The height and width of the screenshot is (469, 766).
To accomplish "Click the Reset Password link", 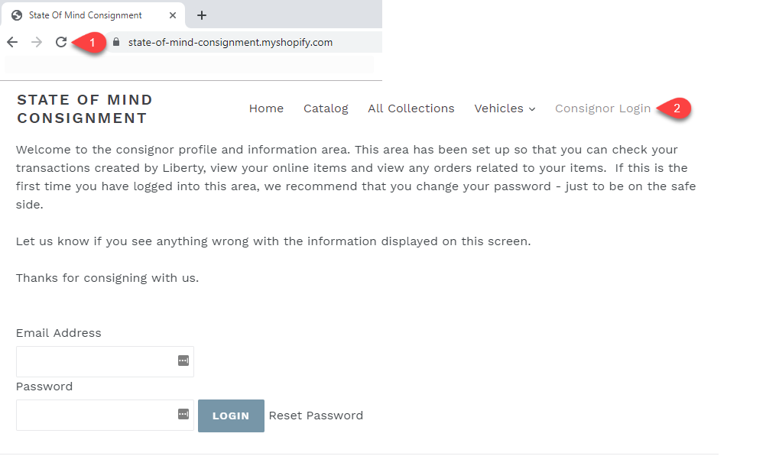I will [316, 416].
